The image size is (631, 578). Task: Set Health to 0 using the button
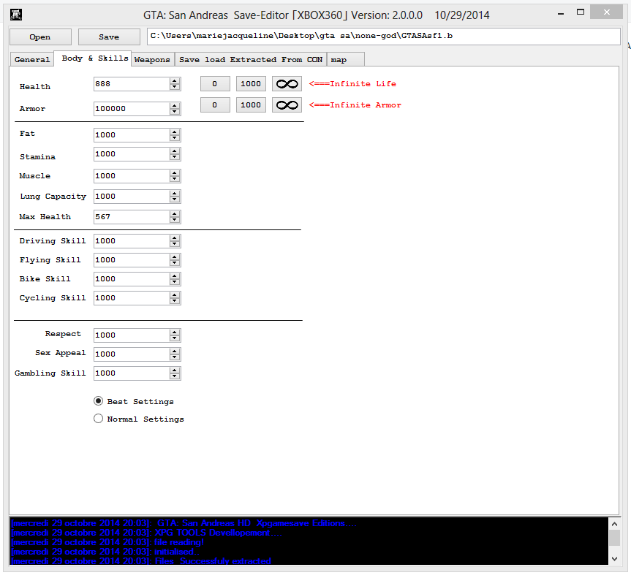[215, 84]
